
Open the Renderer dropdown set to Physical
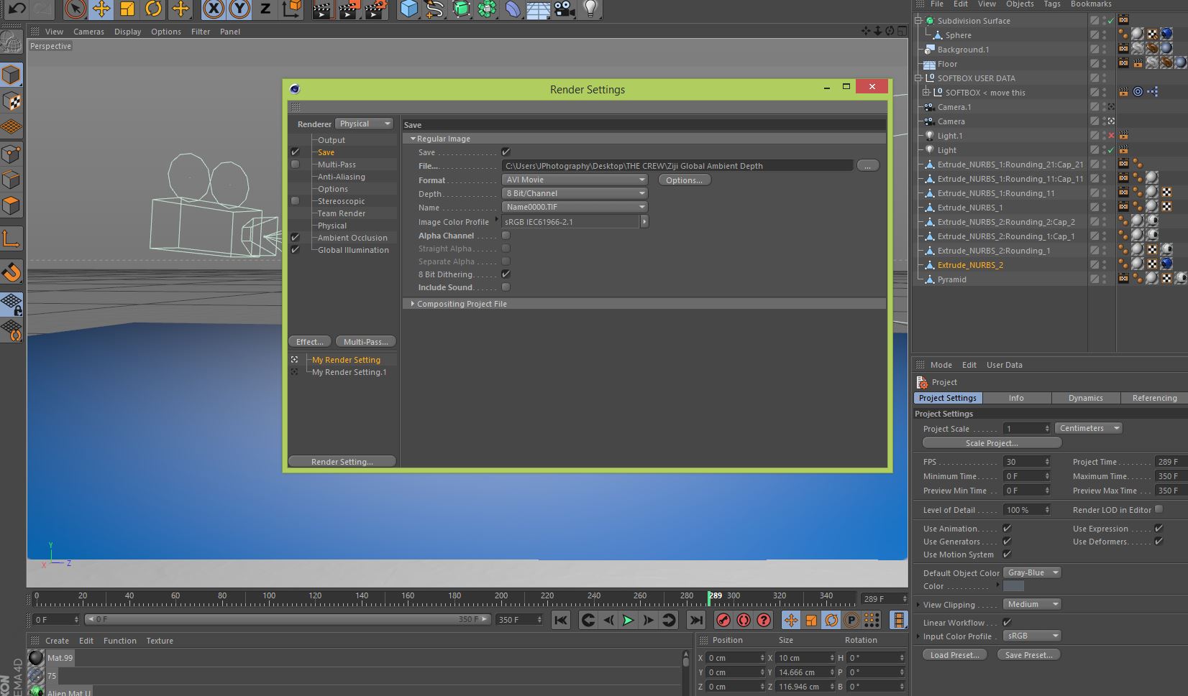365,124
